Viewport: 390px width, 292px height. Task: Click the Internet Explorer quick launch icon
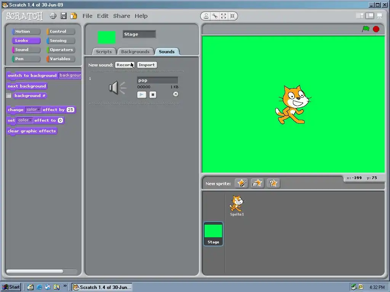39,287
